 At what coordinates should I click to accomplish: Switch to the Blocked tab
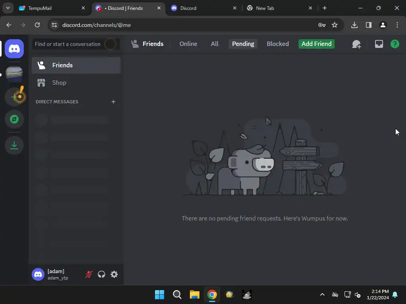click(x=278, y=44)
